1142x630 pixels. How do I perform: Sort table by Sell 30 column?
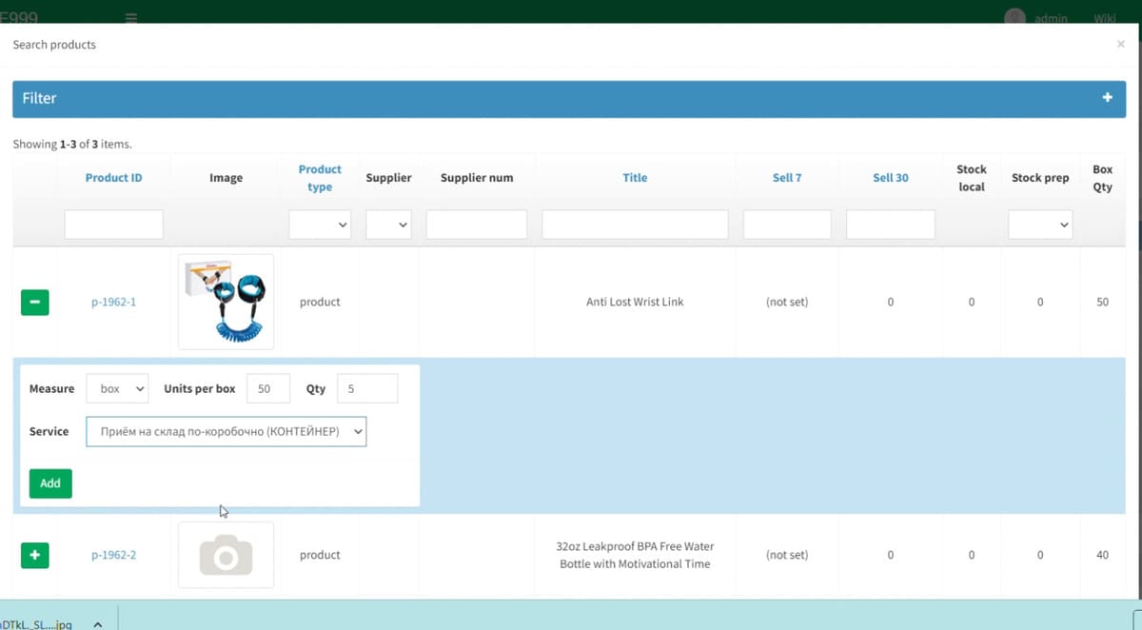point(890,178)
